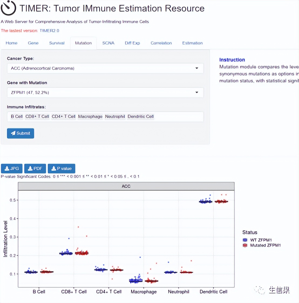Click the paper-plane icon on Submit button
Screen dimensions: 299x303
[13, 133]
